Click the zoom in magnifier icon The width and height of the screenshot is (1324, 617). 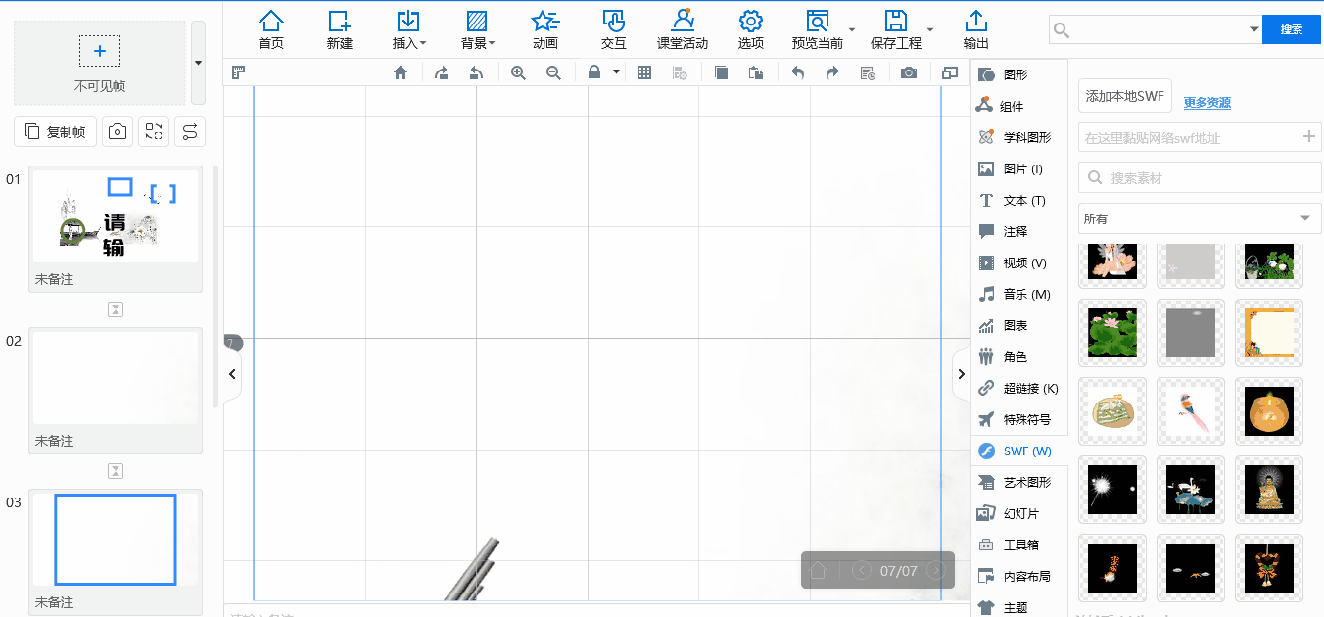518,72
